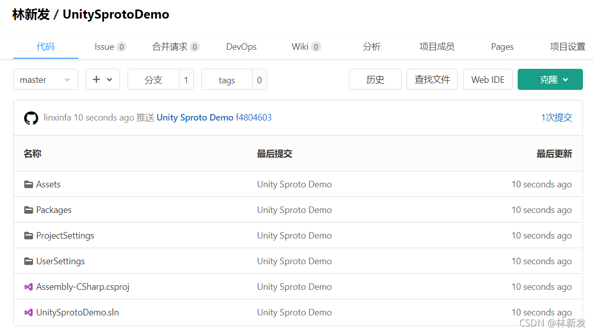Open the Wiki tab
The height and width of the screenshot is (332, 593).
click(x=305, y=47)
